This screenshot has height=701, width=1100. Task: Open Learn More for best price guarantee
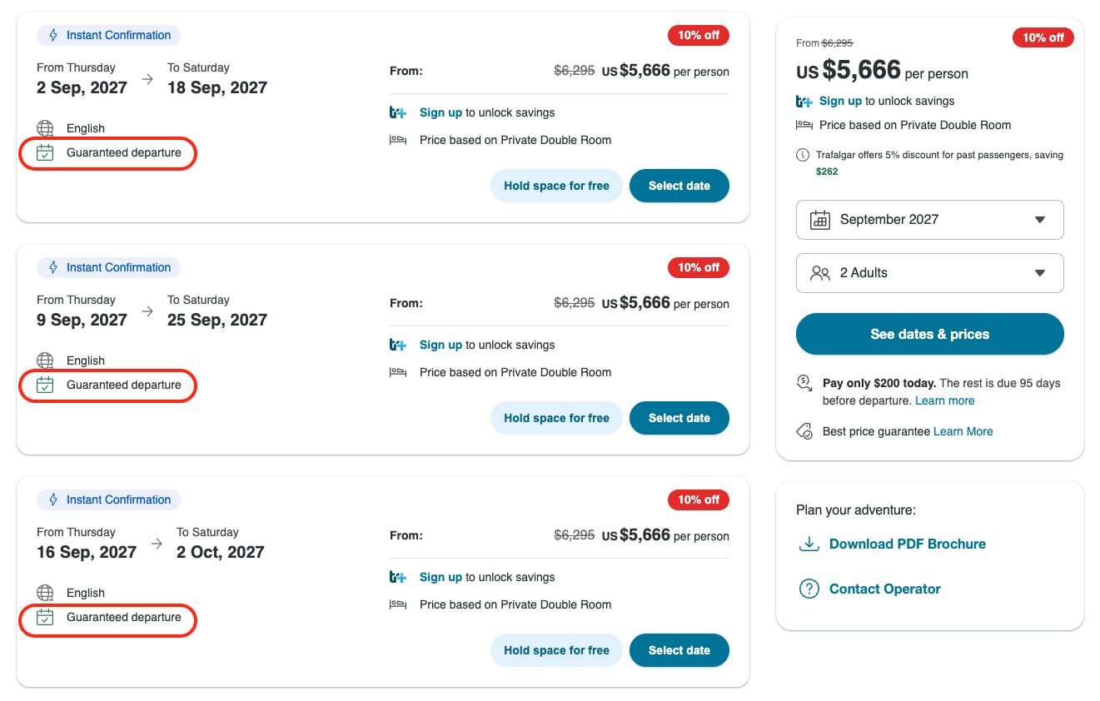pyautogui.click(x=963, y=431)
